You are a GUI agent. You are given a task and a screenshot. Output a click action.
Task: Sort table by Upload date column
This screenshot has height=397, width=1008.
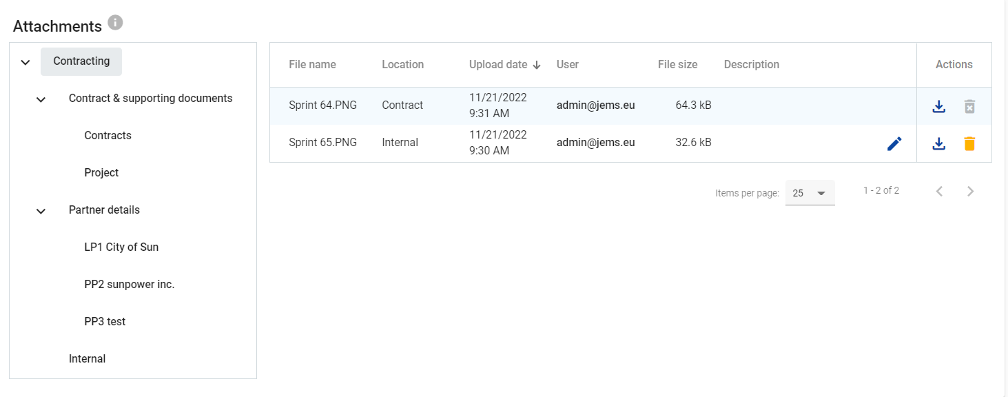point(498,65)
